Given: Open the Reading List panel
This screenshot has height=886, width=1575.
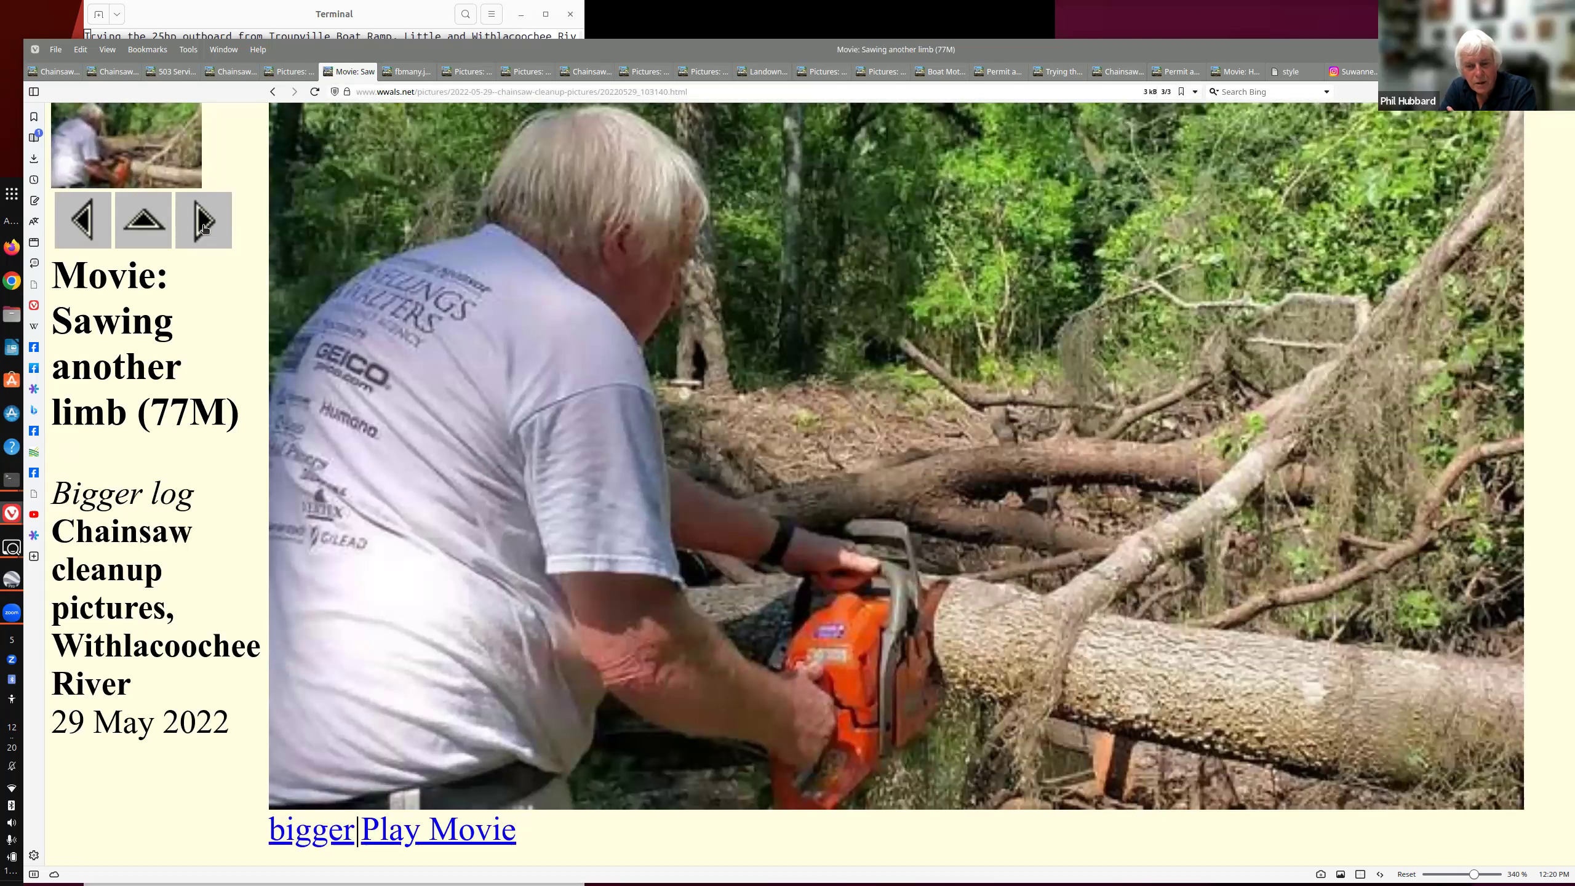Looking at the screenshot, I should (x=34, y=137).
